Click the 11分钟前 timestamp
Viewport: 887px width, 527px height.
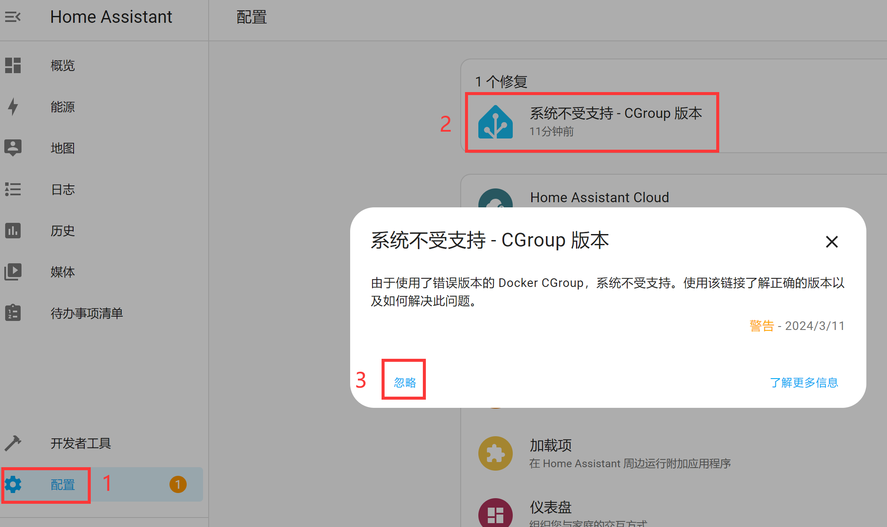[x=551, y=132]
